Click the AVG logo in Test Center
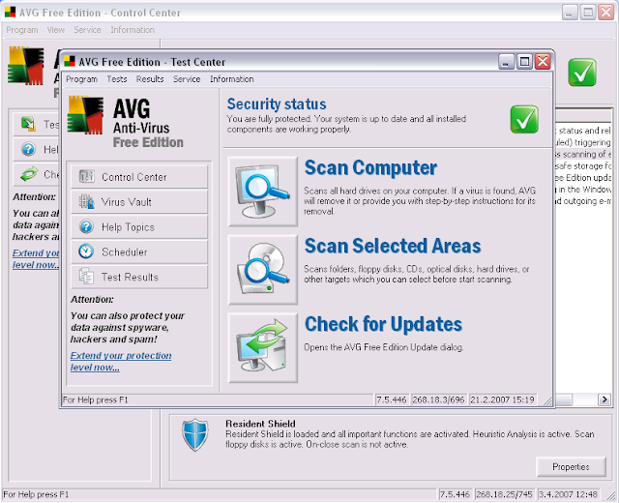Screen dimensions: 619x503 86,115
